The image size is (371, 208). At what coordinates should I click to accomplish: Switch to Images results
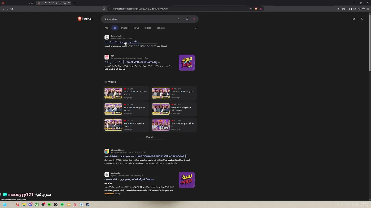[125, 28]
